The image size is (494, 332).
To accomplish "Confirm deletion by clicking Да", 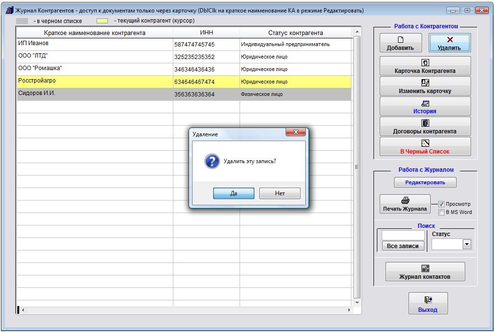I will click(x=233, y=193).
